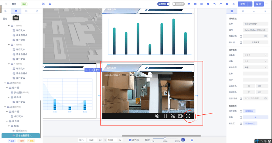Go back with the left arrow icon

[x=6, y=4]
